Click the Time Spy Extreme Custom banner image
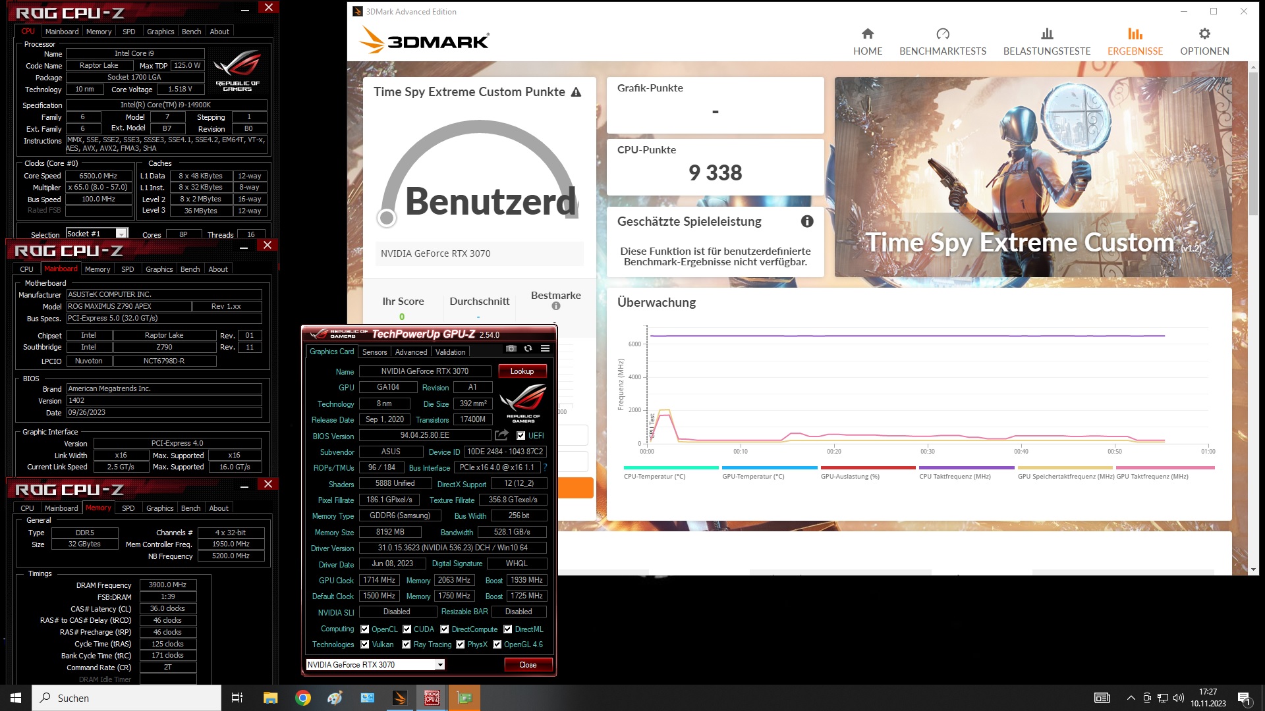1265x711 pixels. [1032, 177]
